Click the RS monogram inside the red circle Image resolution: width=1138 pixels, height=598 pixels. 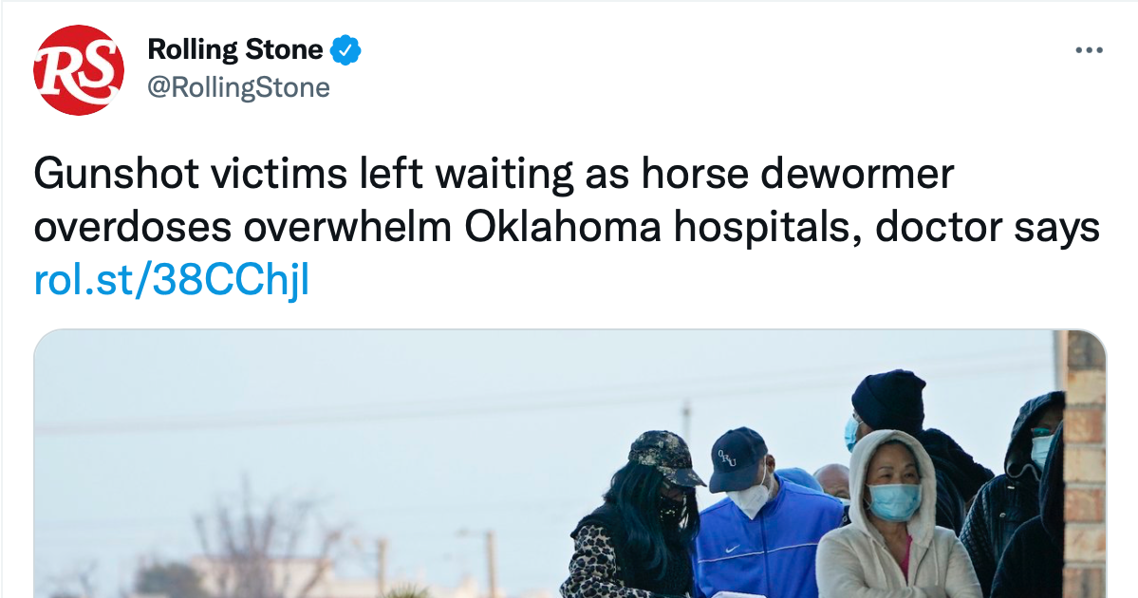(80, 65)
